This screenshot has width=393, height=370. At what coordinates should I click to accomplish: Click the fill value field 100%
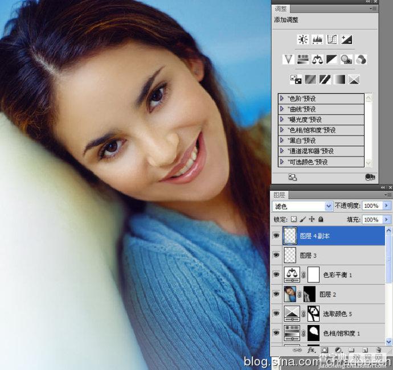[372, 220]
